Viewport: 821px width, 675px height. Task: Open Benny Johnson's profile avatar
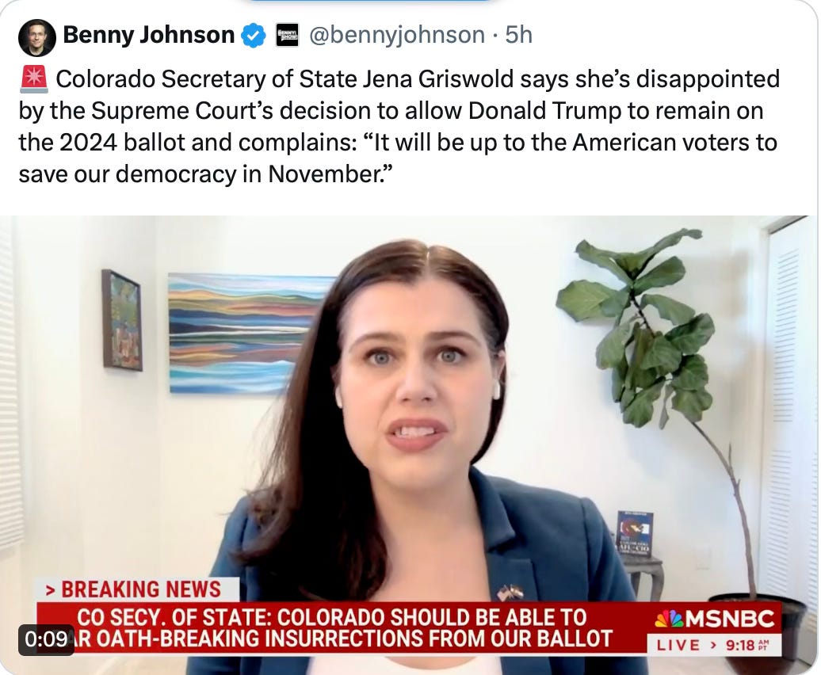36,38
